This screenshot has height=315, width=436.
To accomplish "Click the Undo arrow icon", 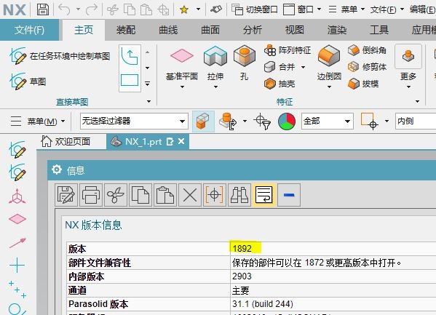I will coord(64,9).
